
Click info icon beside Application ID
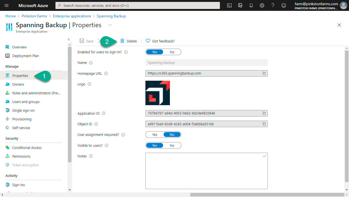coord(104,114)
